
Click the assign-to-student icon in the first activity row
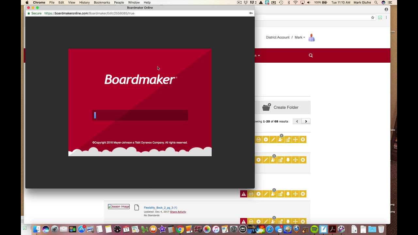pyautogui.click(x=281, y=140)
